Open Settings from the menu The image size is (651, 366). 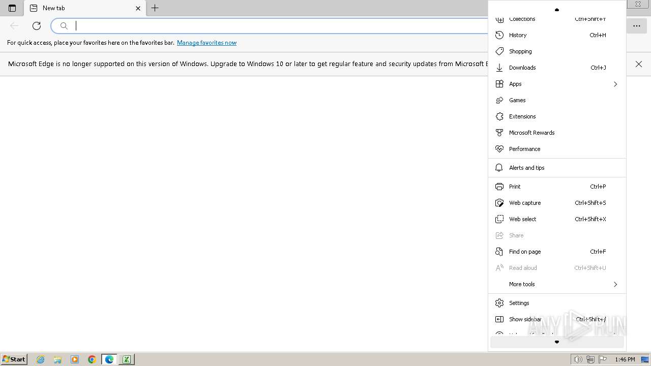click(557, 303)
